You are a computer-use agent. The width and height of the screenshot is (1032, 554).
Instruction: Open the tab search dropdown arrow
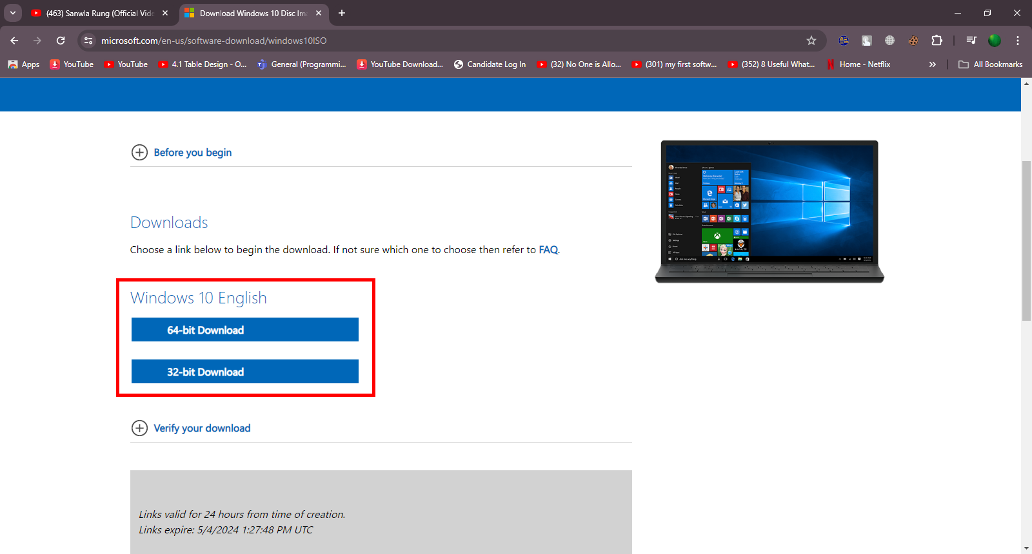(12, 13)
